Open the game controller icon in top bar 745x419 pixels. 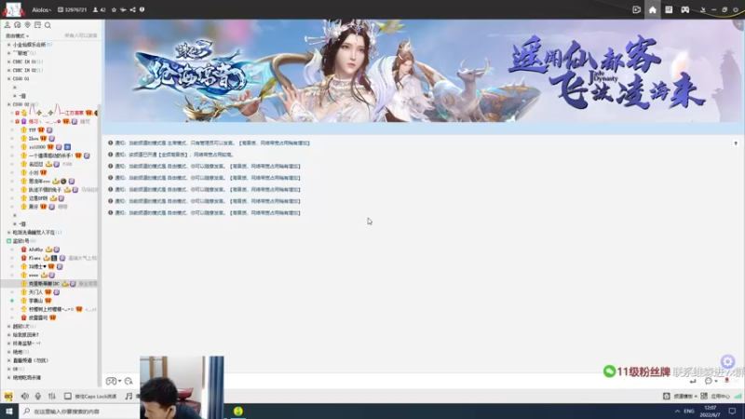tap(684, 9)
